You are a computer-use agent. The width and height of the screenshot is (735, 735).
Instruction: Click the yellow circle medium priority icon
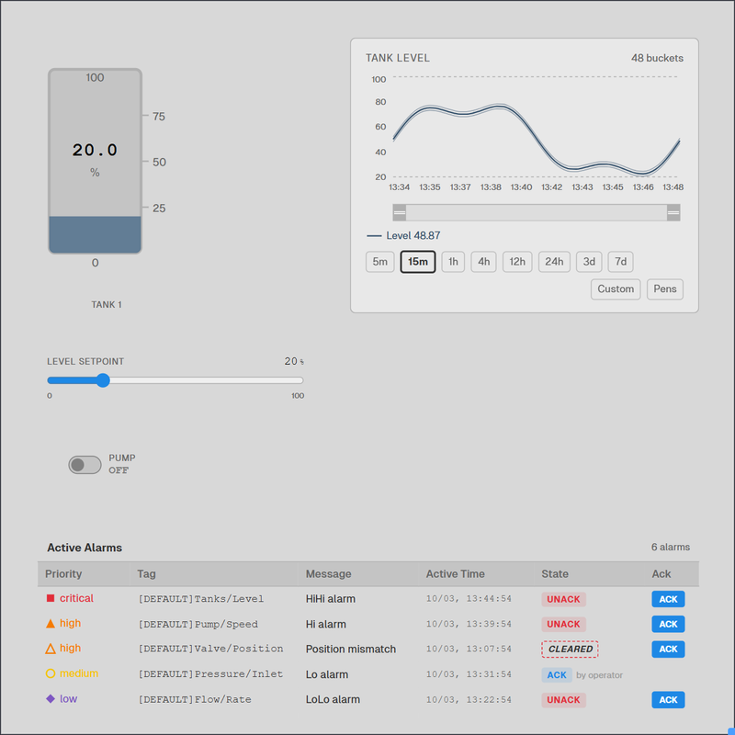pos(51,673)
